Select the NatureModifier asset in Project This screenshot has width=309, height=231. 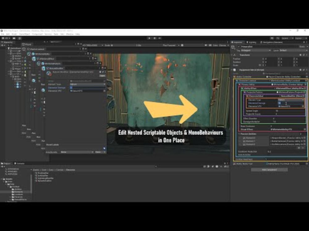(x=43, y=181)
